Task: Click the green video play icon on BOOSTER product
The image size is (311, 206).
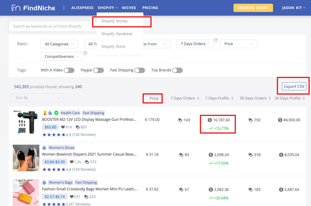Action: click(56, 113)
